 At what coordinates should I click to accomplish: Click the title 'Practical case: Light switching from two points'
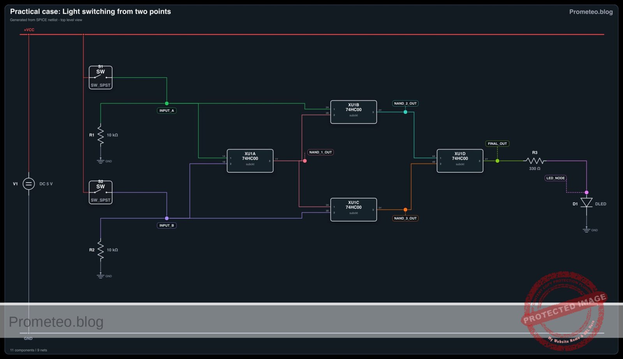point(90,12)
